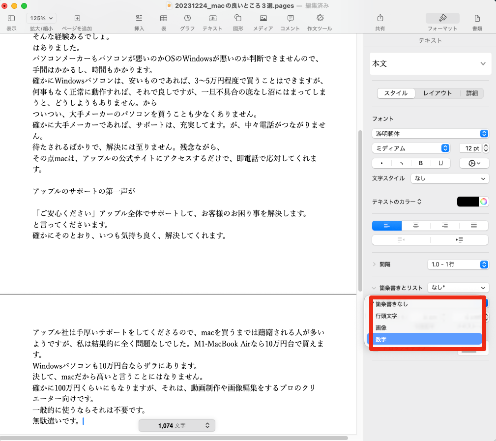This screenshot has height=441, width=496.
Task: Open the 挿入 (Insert) toolbar menu
Action: tap(139, 22)
